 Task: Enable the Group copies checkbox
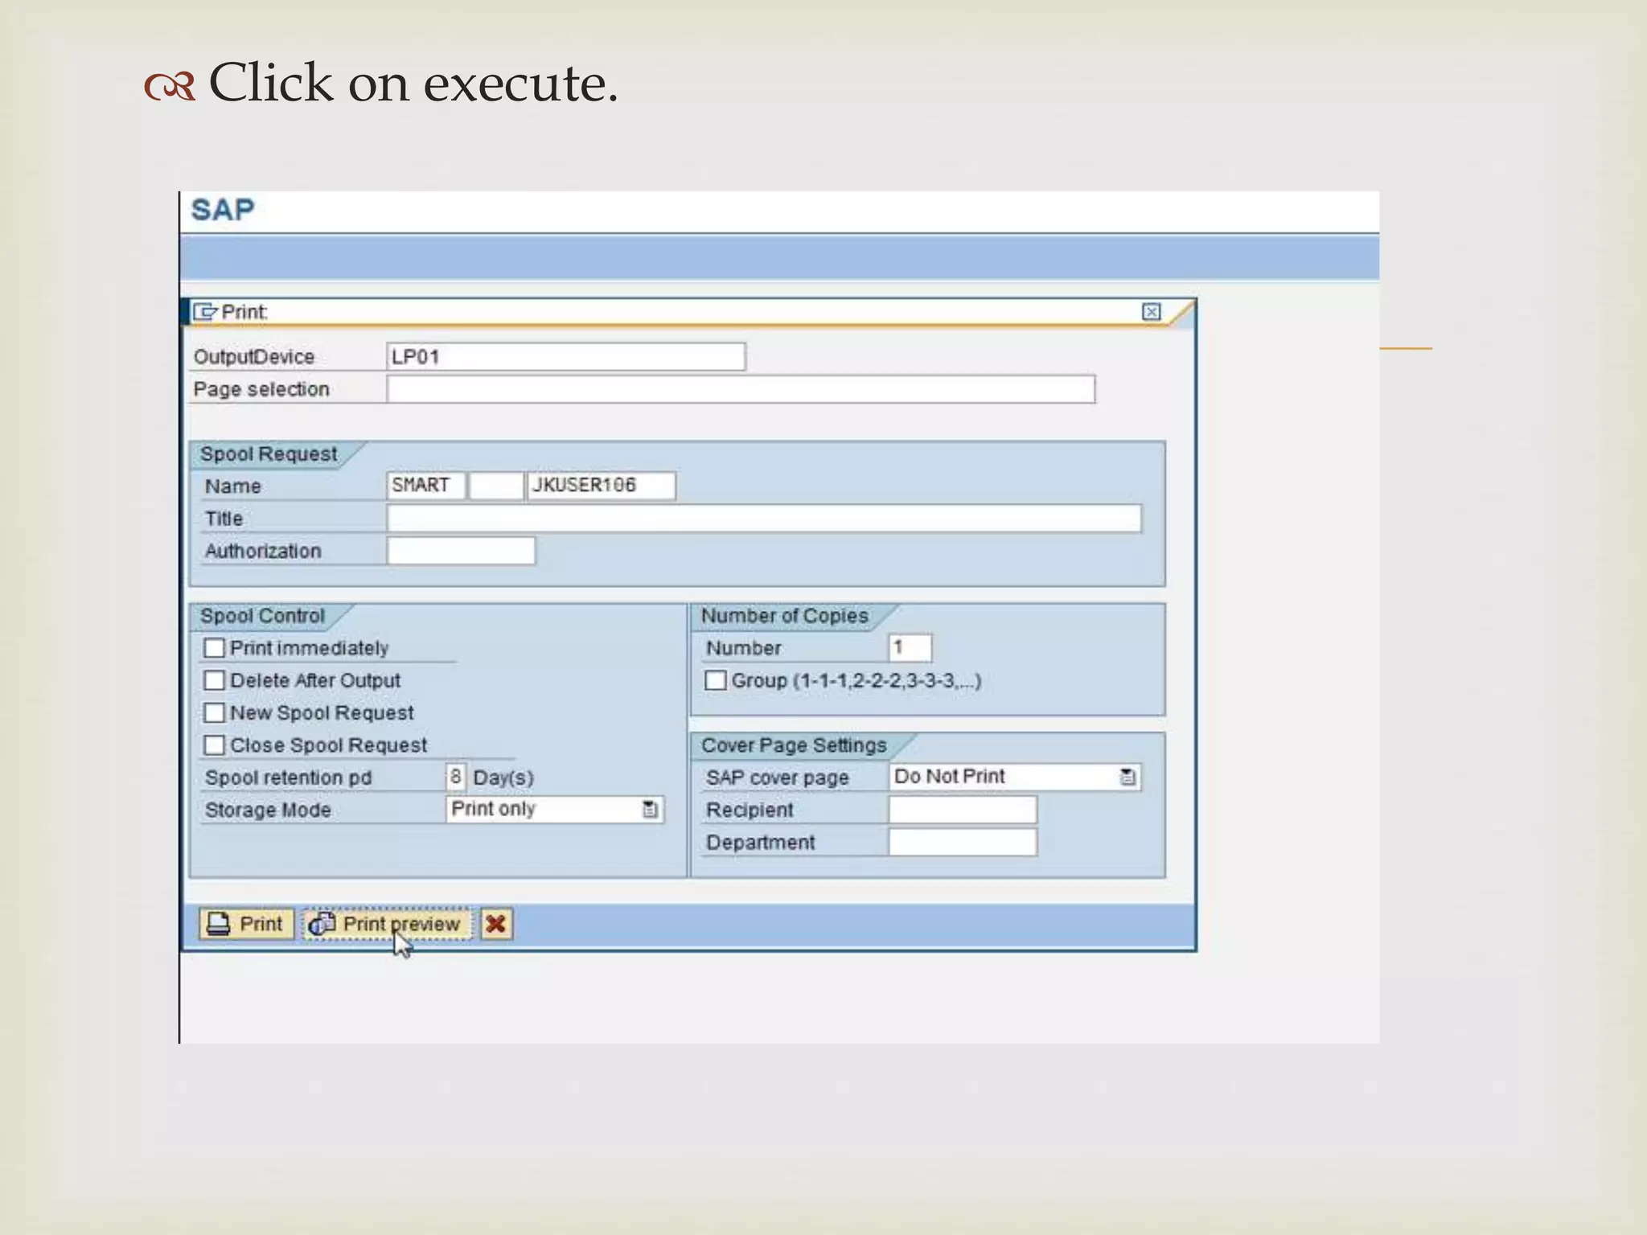[x=715, y=680]
